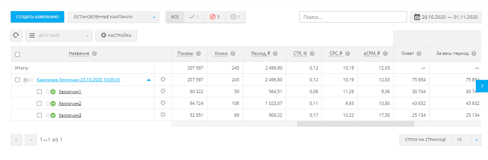The image size is (488, 160).
Task: Open the Остановленные кампании dropdown arrow
Action: pos(154,17)
